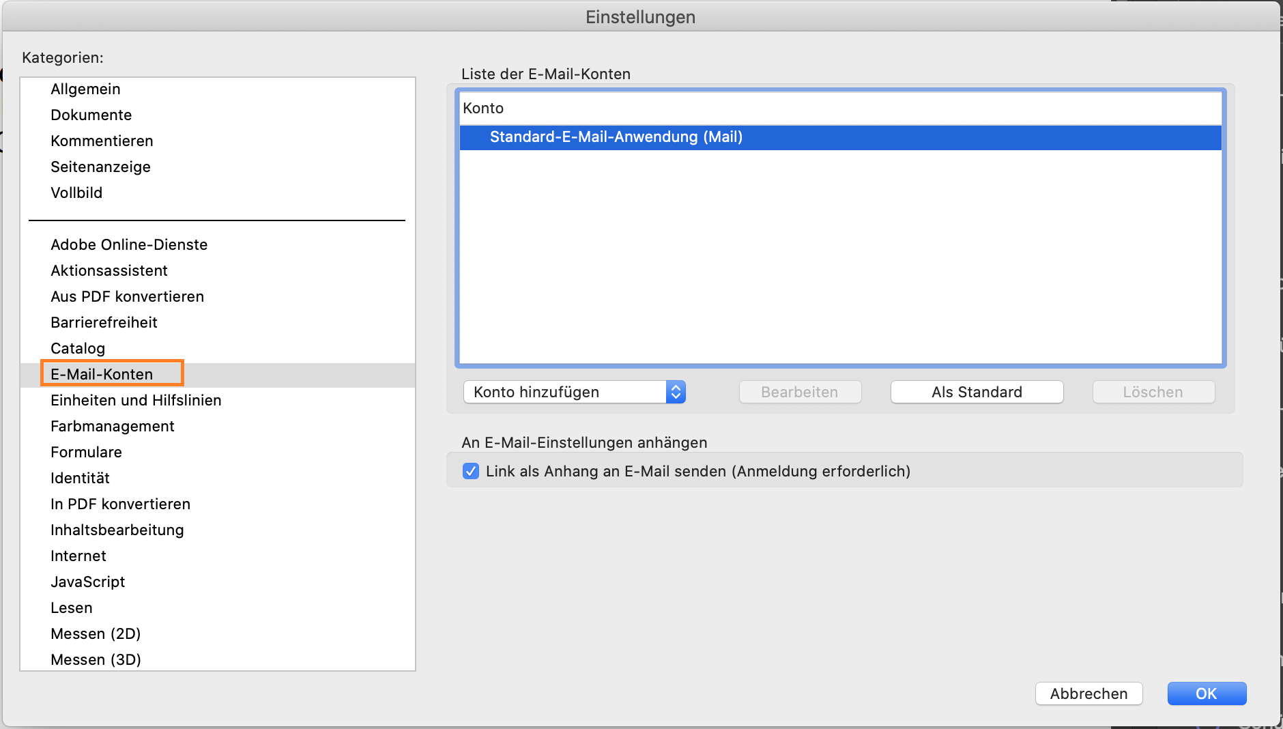1283x729 pixels.
Task: Open the Barrierefreiheit category
Action: [104, 322]
